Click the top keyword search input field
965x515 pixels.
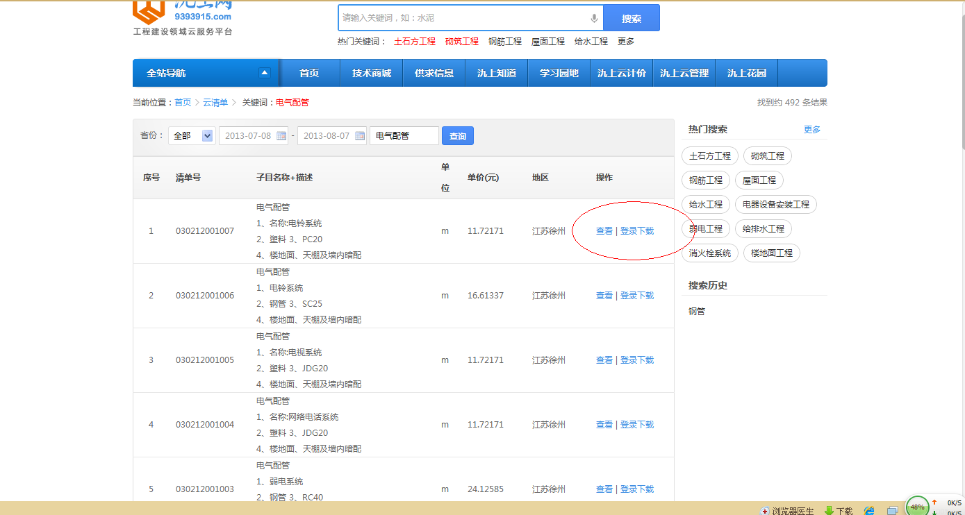462,18
